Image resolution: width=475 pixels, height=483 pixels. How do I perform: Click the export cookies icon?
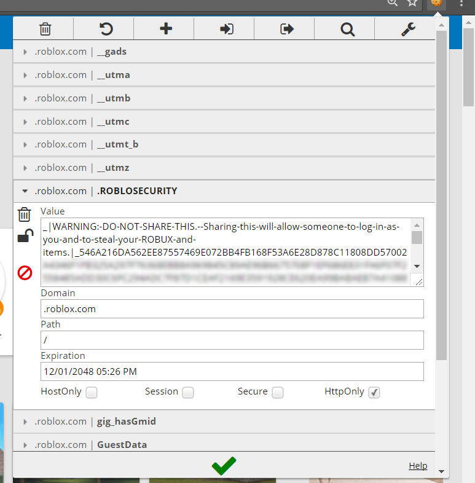(x=287, y=29)
